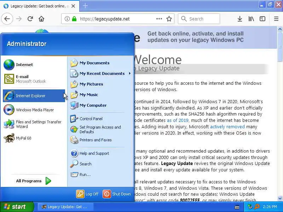Bookmark this page with the star

point(169,19)
